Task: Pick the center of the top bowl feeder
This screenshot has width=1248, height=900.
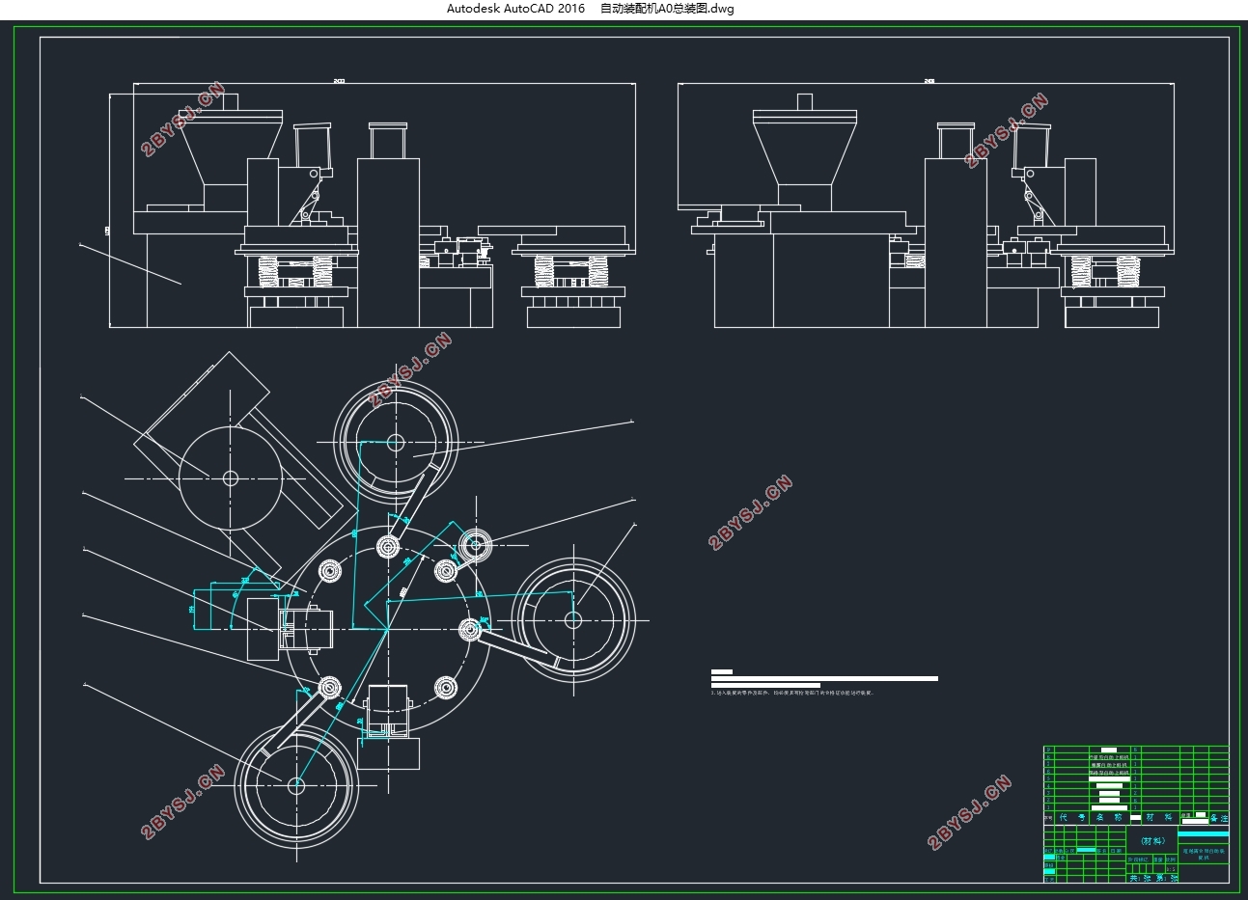Action: point(396,443)
